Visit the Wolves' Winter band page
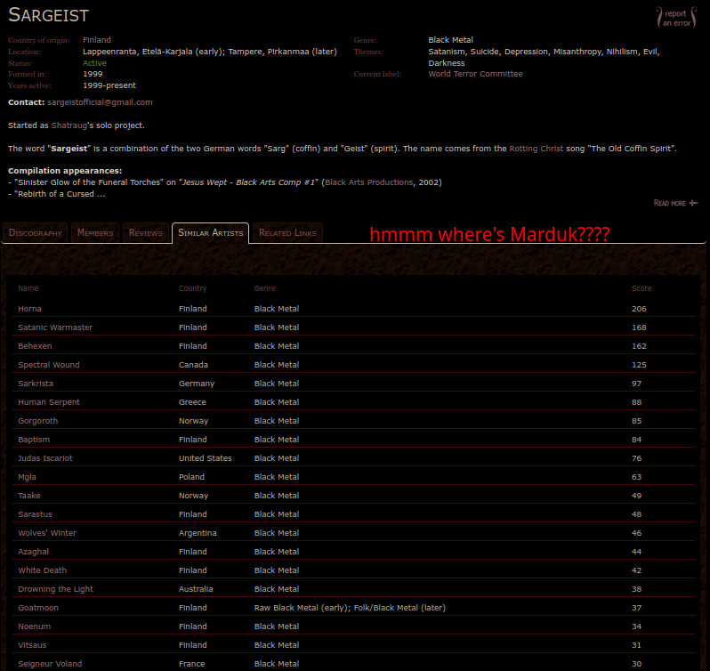The image size is (710, 671). [x=47, y=533]
